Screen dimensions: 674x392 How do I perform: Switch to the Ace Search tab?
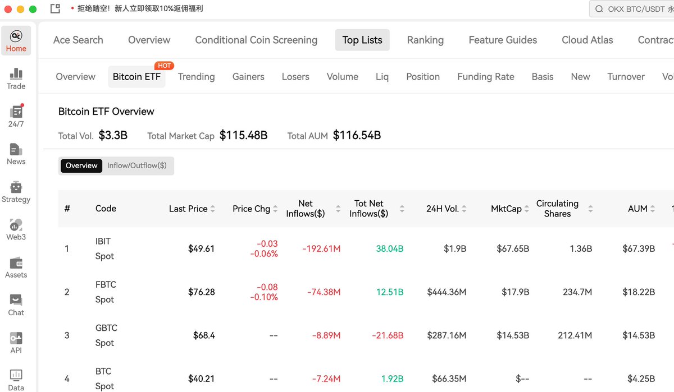(x=78, y=40)
